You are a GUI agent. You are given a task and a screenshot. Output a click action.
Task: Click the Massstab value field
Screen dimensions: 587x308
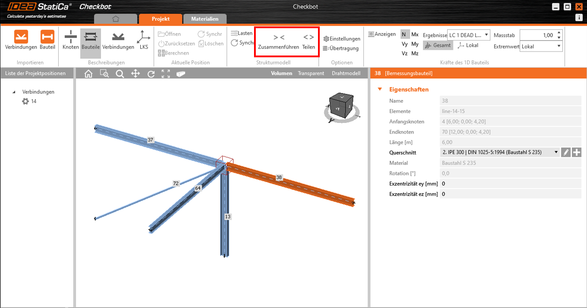point(538,35)
